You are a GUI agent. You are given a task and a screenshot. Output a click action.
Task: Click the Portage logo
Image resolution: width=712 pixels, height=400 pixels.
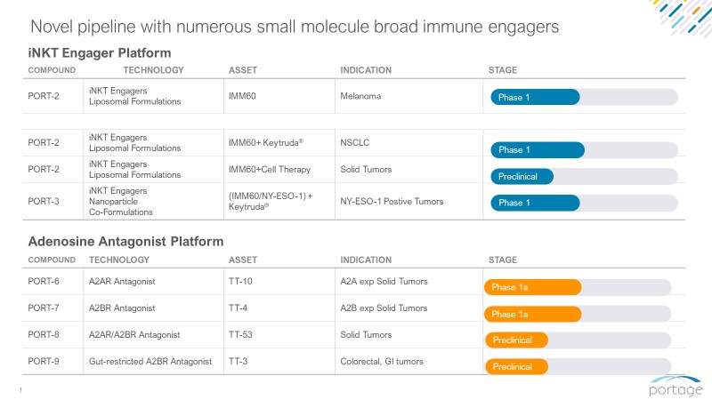[676, 385]
